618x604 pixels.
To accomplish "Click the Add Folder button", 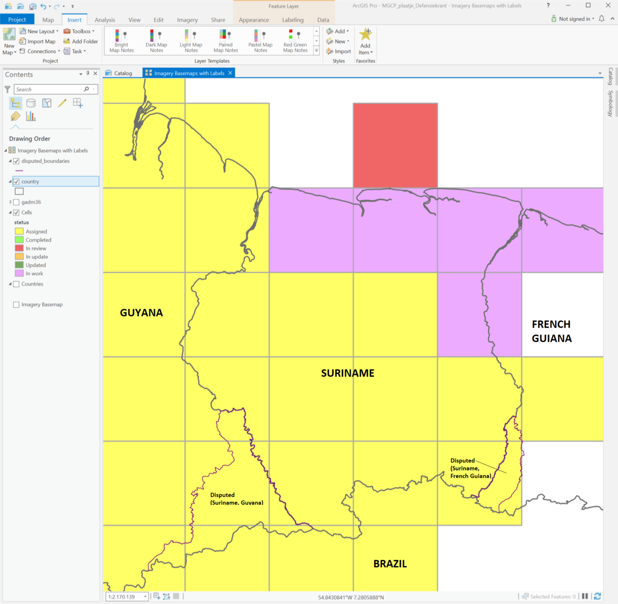I will 81,42.
